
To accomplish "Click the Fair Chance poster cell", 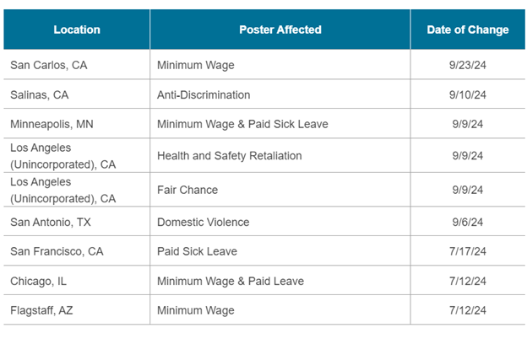I will tap(187, 190).
